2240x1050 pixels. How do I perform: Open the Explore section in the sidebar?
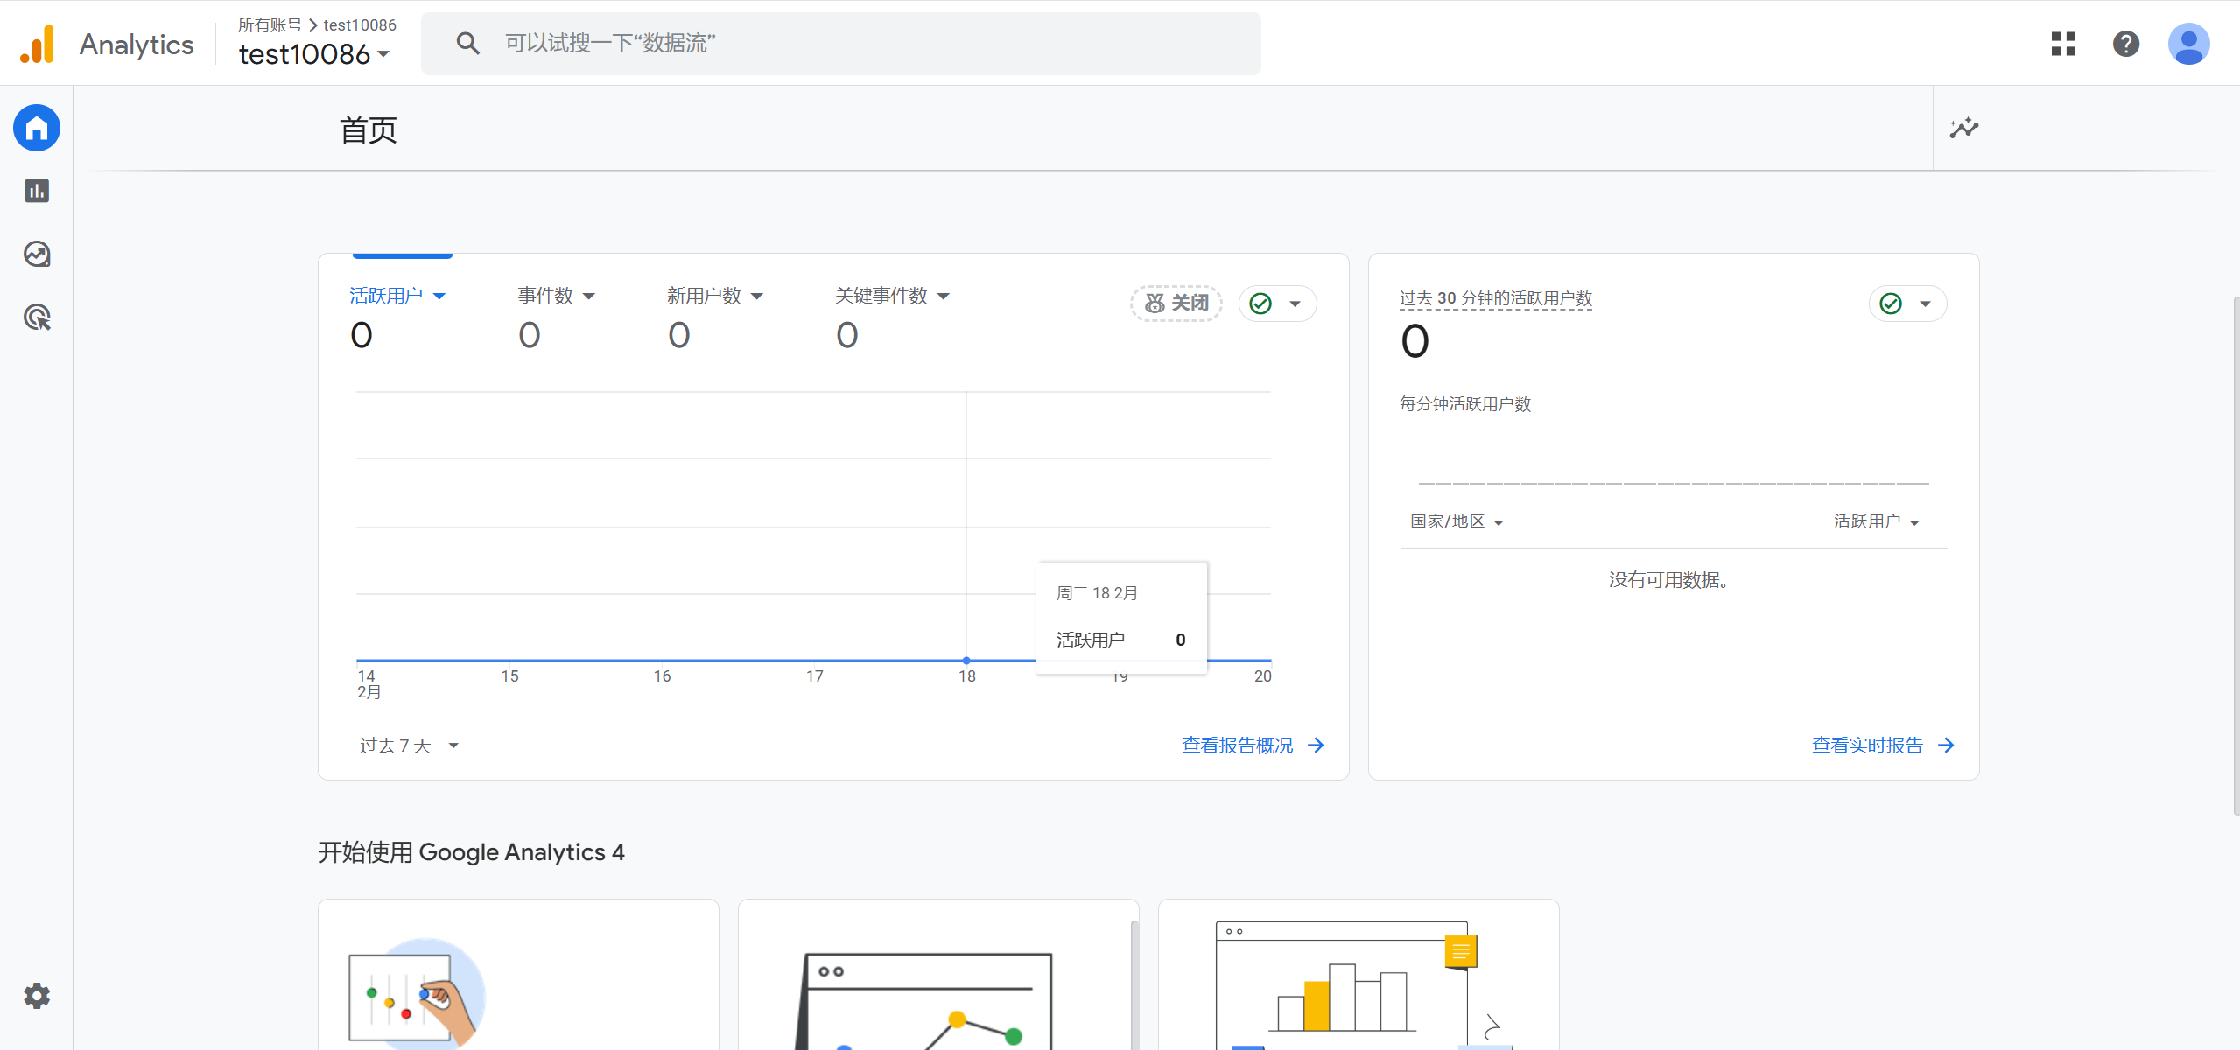pos(36,255)
